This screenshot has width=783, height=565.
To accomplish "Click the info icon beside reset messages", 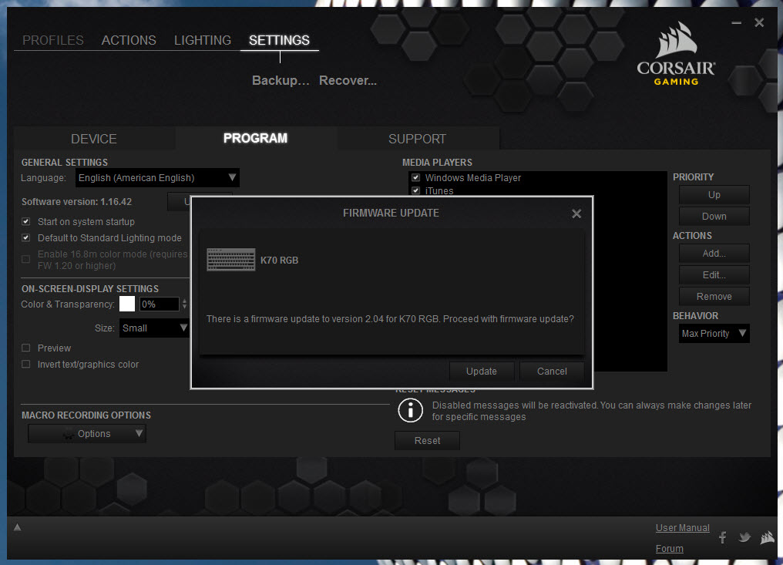I will [x=411, y=411].
